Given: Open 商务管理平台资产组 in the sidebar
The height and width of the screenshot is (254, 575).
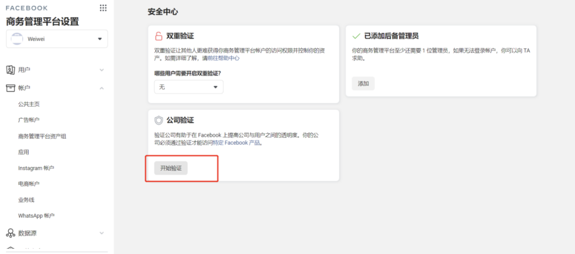Looking at the screenshot, I should (42, 136).
